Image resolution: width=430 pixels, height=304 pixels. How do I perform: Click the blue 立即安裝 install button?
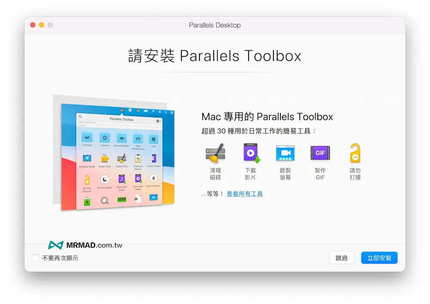pos(379,258)
